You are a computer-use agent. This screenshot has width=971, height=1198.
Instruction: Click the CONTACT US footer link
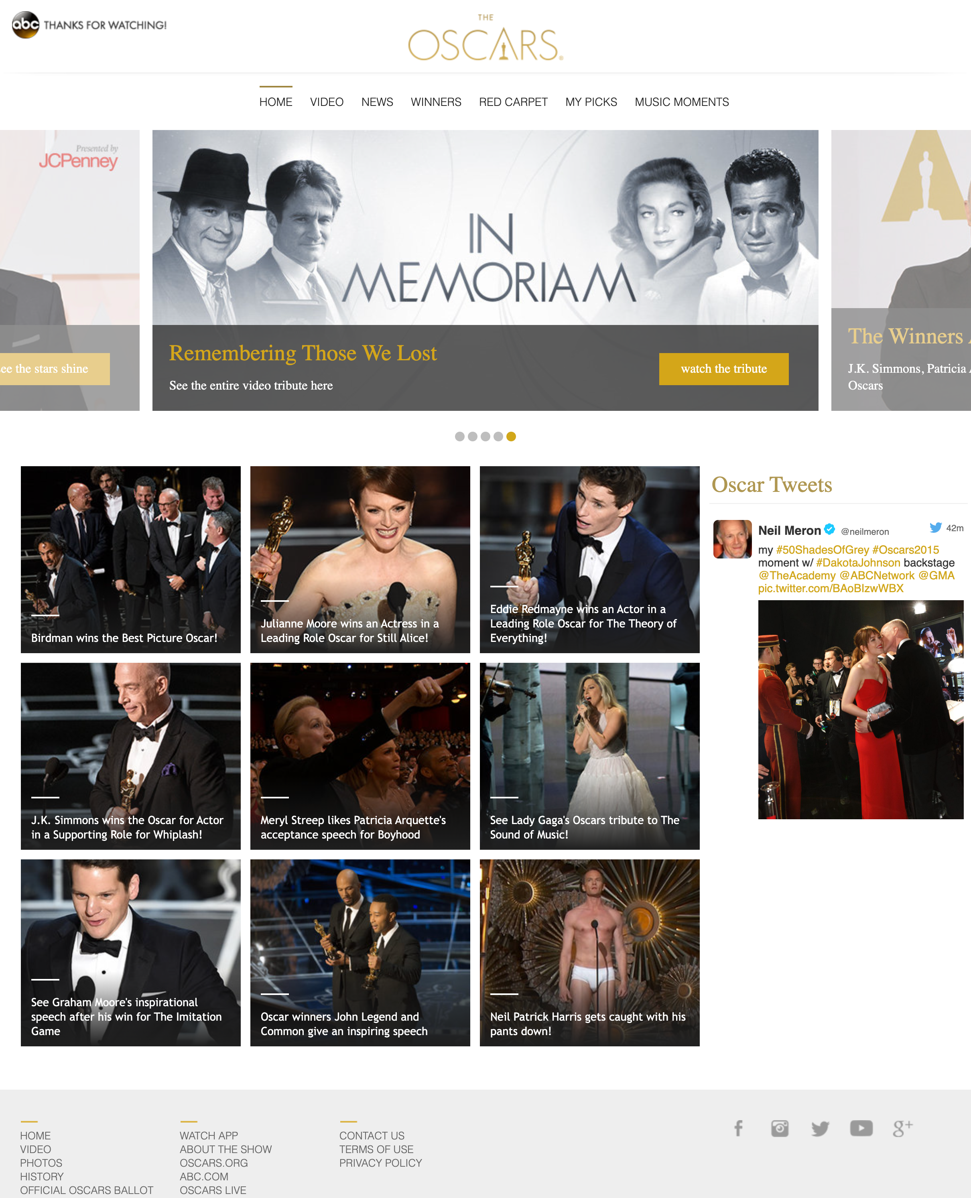pos(372,1135)
